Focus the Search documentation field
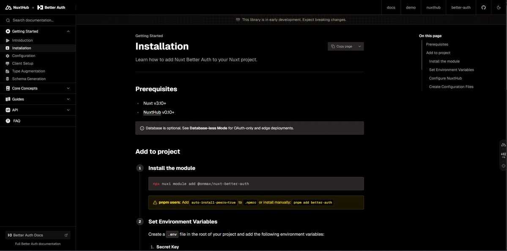This screenshot has width=507, height=251. click(x=38, y=20)
